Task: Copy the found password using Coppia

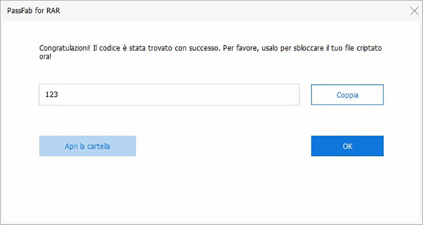Action: (x=347, y=95)
